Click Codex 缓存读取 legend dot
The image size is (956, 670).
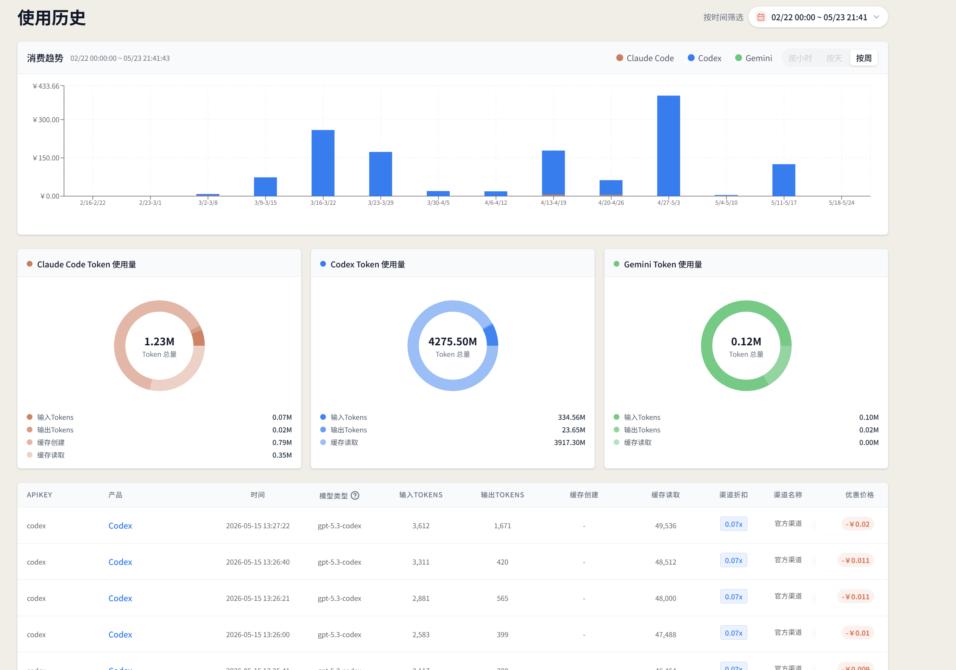(323, 442)
